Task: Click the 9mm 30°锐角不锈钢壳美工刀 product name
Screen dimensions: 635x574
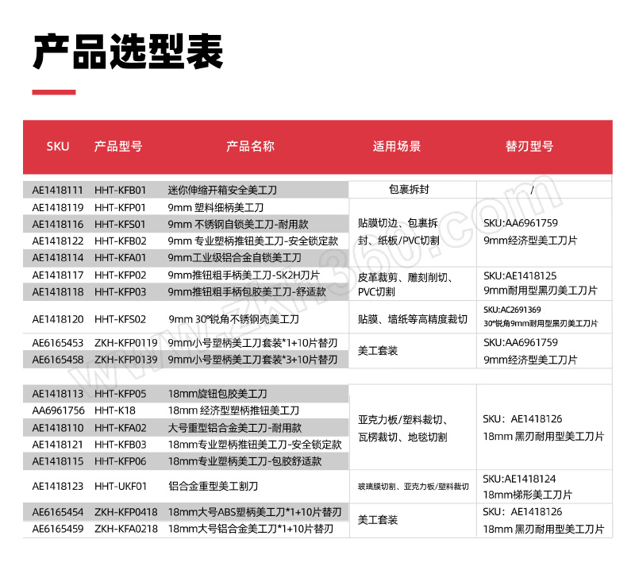Action: pos(233,319)
